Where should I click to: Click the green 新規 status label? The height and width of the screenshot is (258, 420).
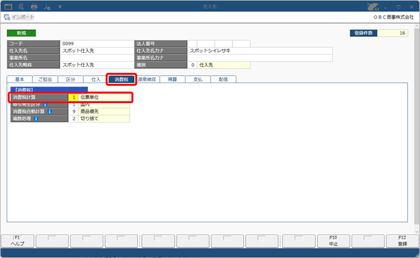21,33
